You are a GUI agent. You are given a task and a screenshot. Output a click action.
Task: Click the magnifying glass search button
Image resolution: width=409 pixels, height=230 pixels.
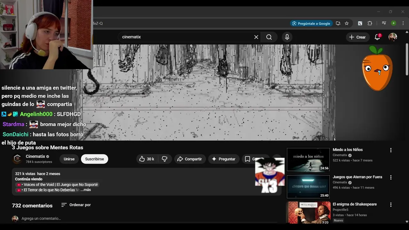coord(269,37)
